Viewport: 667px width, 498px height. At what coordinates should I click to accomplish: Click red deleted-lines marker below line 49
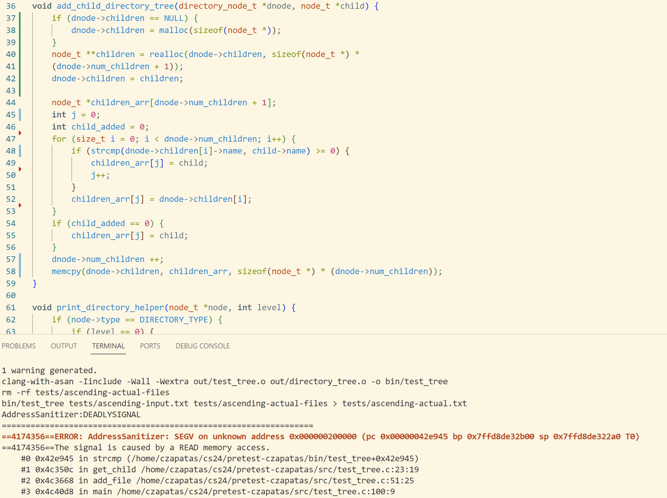tap(20, 169)
